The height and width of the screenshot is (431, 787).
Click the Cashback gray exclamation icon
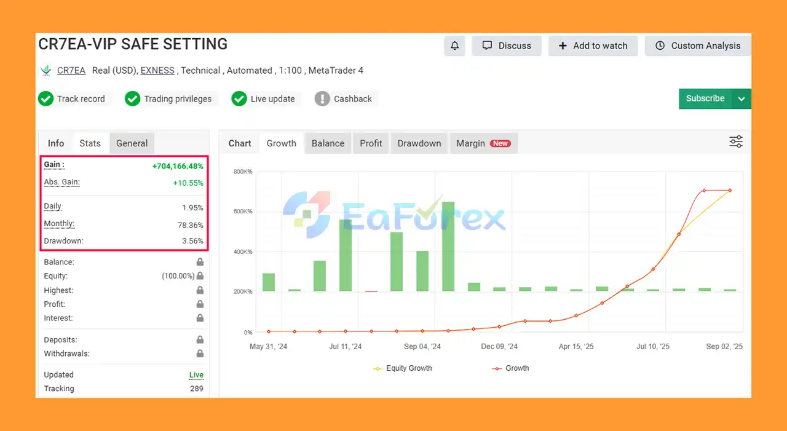pos(322,98)
